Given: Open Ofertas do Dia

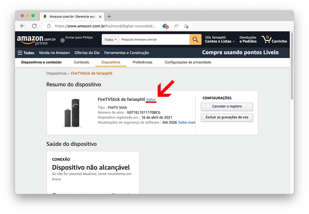Looking at the screenshot, I should tap(87, 53).
